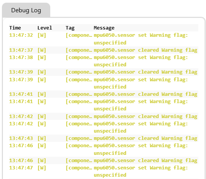Select the 13:47:37 cleared Warning flag message
The height and width of the screenshot is (179, 206).
(145, 50)
